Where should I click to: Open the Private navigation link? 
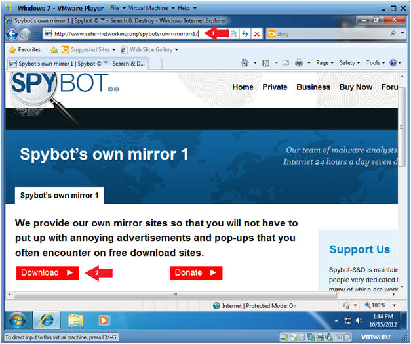tap(275, 87)
